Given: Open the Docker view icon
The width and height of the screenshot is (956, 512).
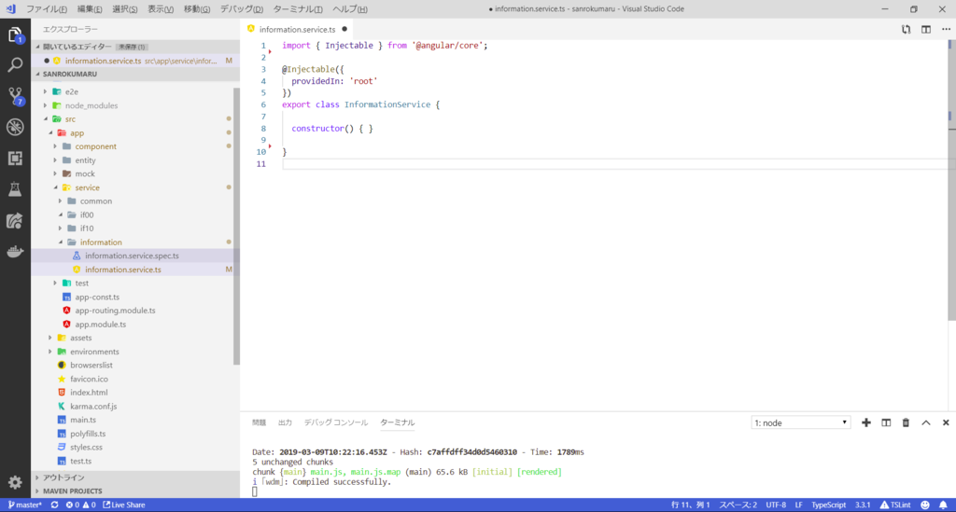Looking at the screenshot, I should (15, 252).
